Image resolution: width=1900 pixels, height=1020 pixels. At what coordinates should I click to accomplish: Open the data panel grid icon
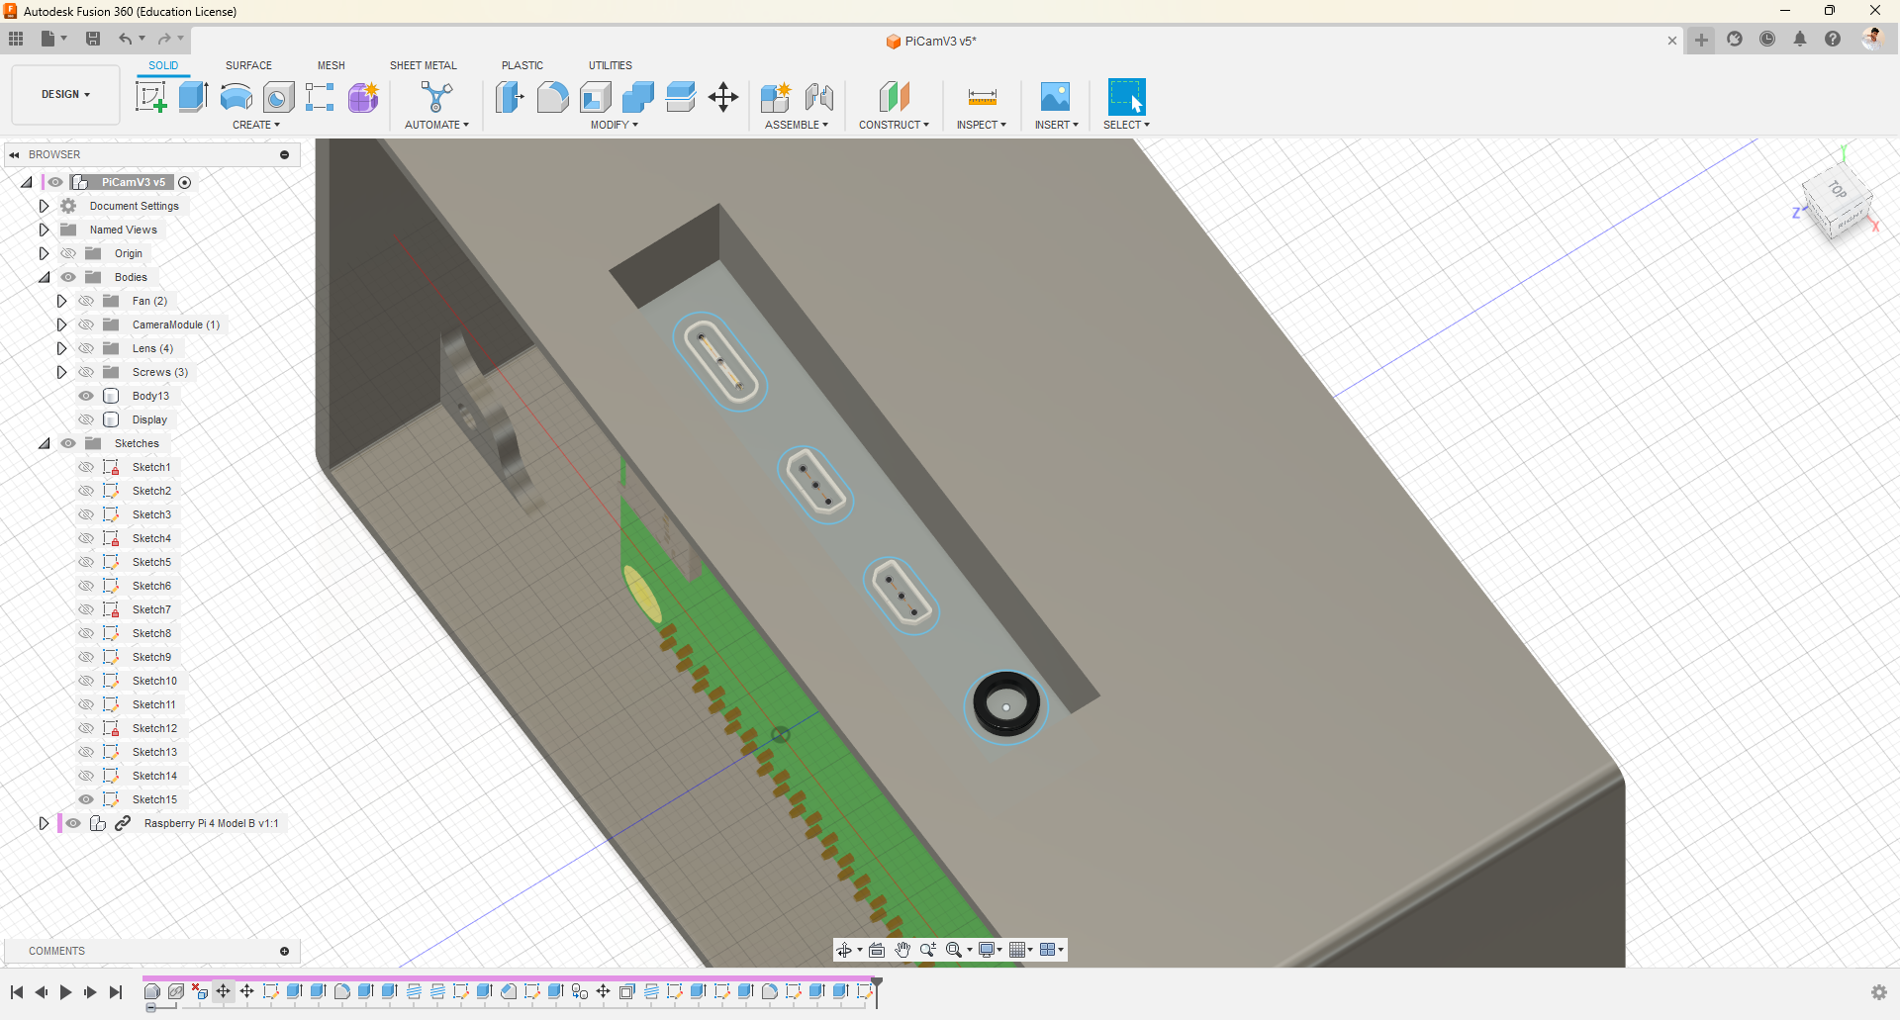click(x=16, y=39)
